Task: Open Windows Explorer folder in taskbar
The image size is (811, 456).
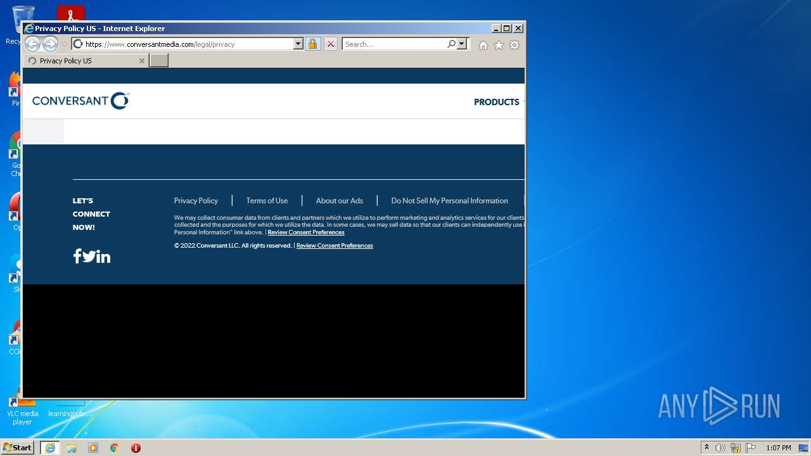Action: [x=72, y=448]
